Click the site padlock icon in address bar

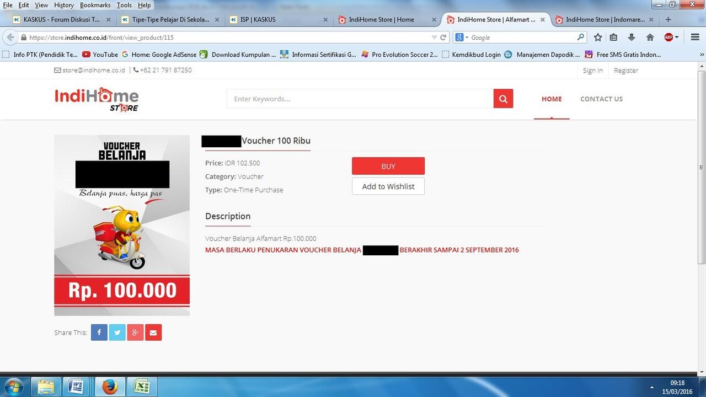[x=24, y=37]
